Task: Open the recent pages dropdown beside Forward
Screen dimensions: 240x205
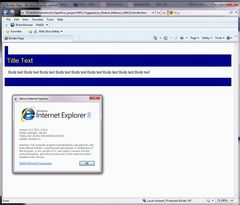Action: (17, 13)
